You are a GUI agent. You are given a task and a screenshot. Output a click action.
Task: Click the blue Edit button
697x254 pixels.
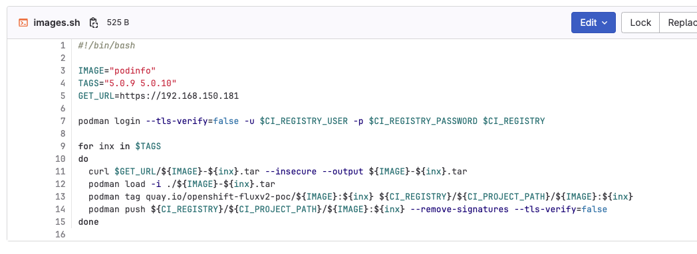[593, 23]
